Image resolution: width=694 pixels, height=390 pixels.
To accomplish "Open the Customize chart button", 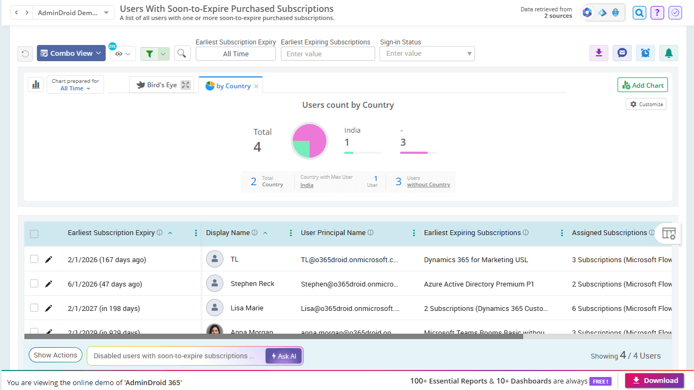I will (x=646, y=104).
